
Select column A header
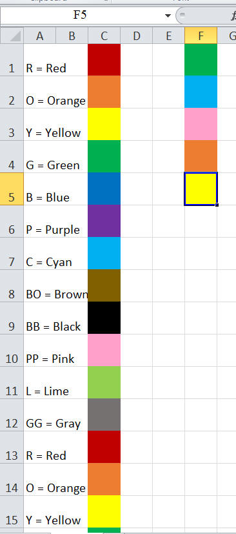point(39,36)
